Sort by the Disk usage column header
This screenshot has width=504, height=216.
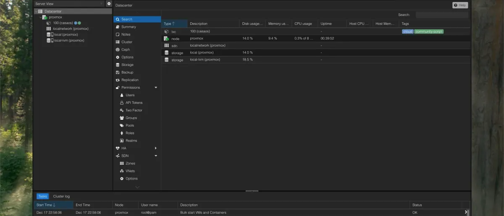tap(252, 24)
